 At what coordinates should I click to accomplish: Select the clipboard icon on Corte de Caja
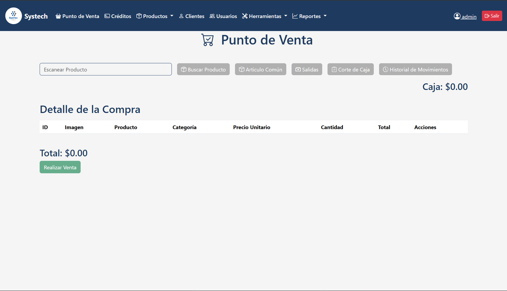tap(334, 69)
